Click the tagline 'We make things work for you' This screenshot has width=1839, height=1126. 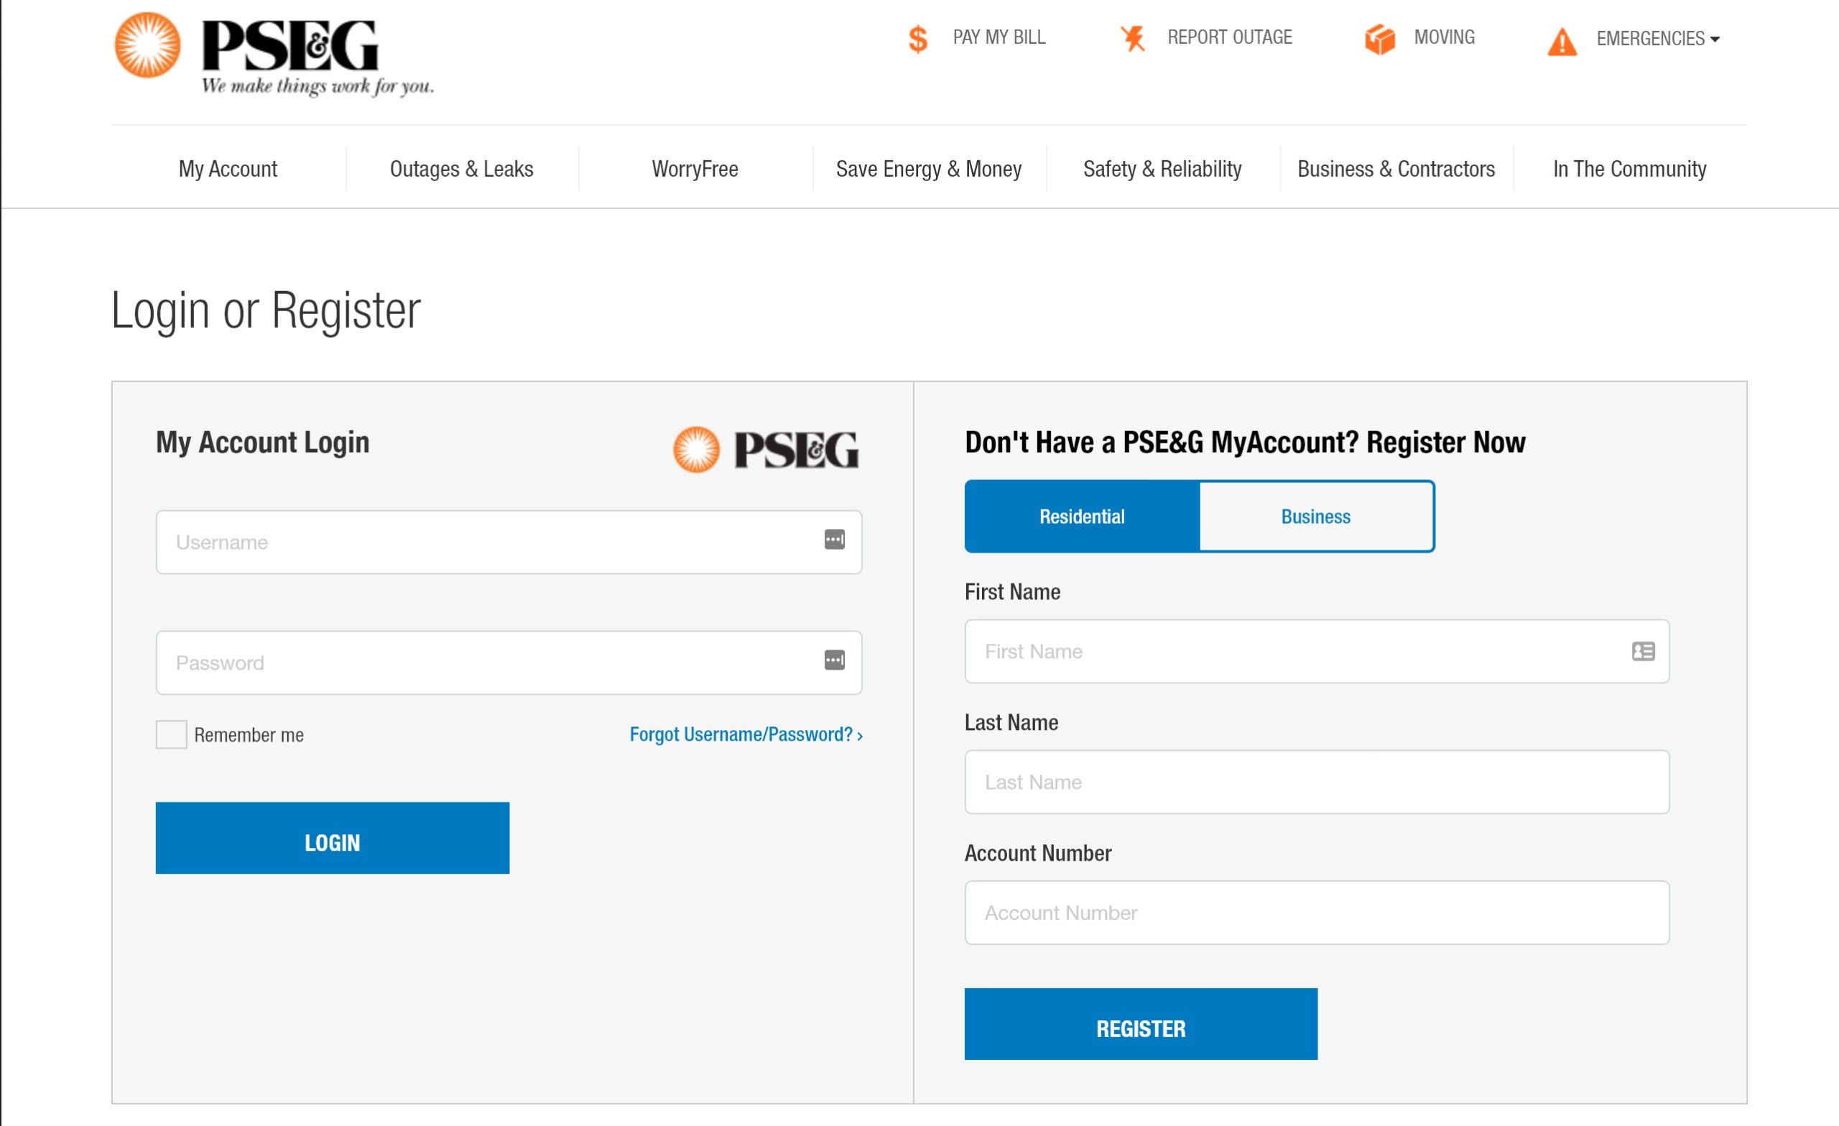(x=318, y=87)
